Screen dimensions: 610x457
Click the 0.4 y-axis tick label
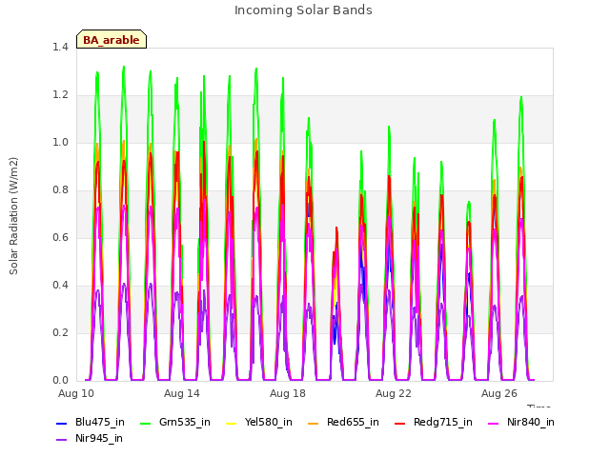(x=60, y=286)
